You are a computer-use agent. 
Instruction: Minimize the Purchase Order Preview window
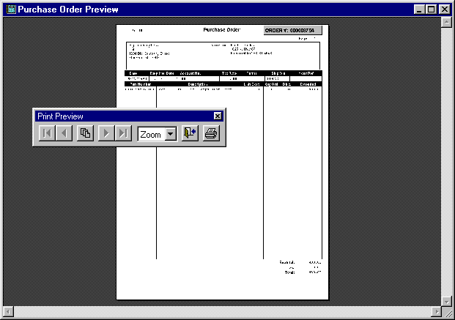tap(419, 10)
